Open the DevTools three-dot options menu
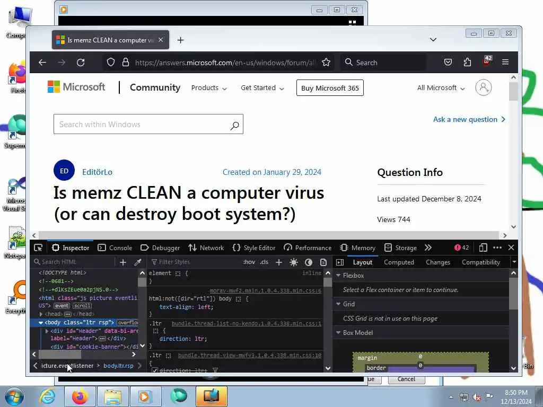The width and height of the screenshot is (543, 407). click(x=497, y=248)
